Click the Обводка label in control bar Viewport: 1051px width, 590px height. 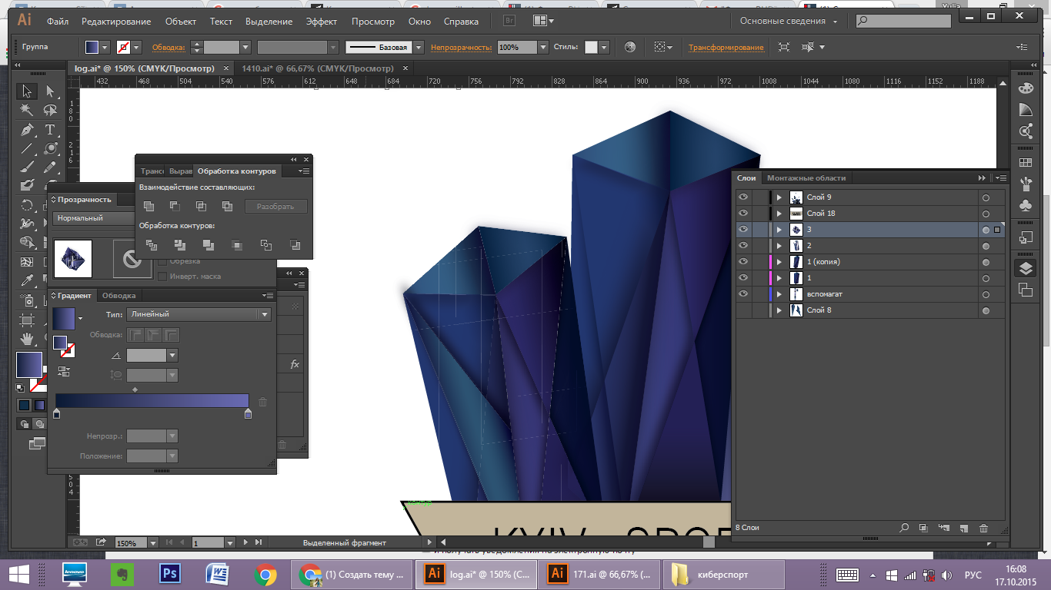pos(168,48)
